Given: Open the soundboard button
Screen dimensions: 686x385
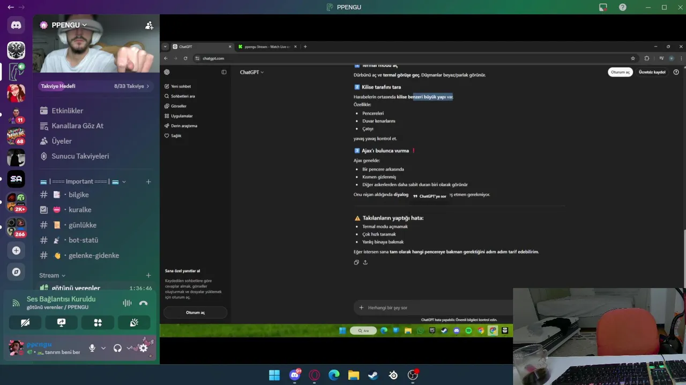Looking at the screenshot, I should (134, 322).
